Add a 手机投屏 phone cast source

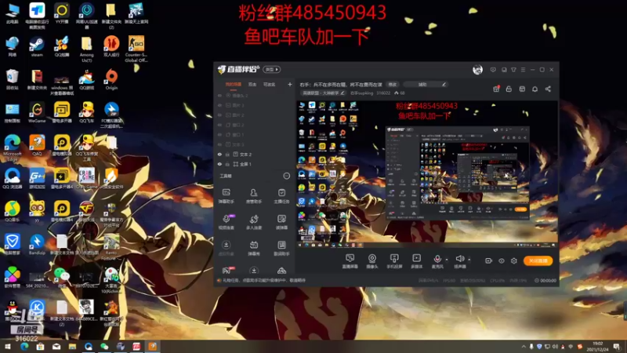(394, 261)
